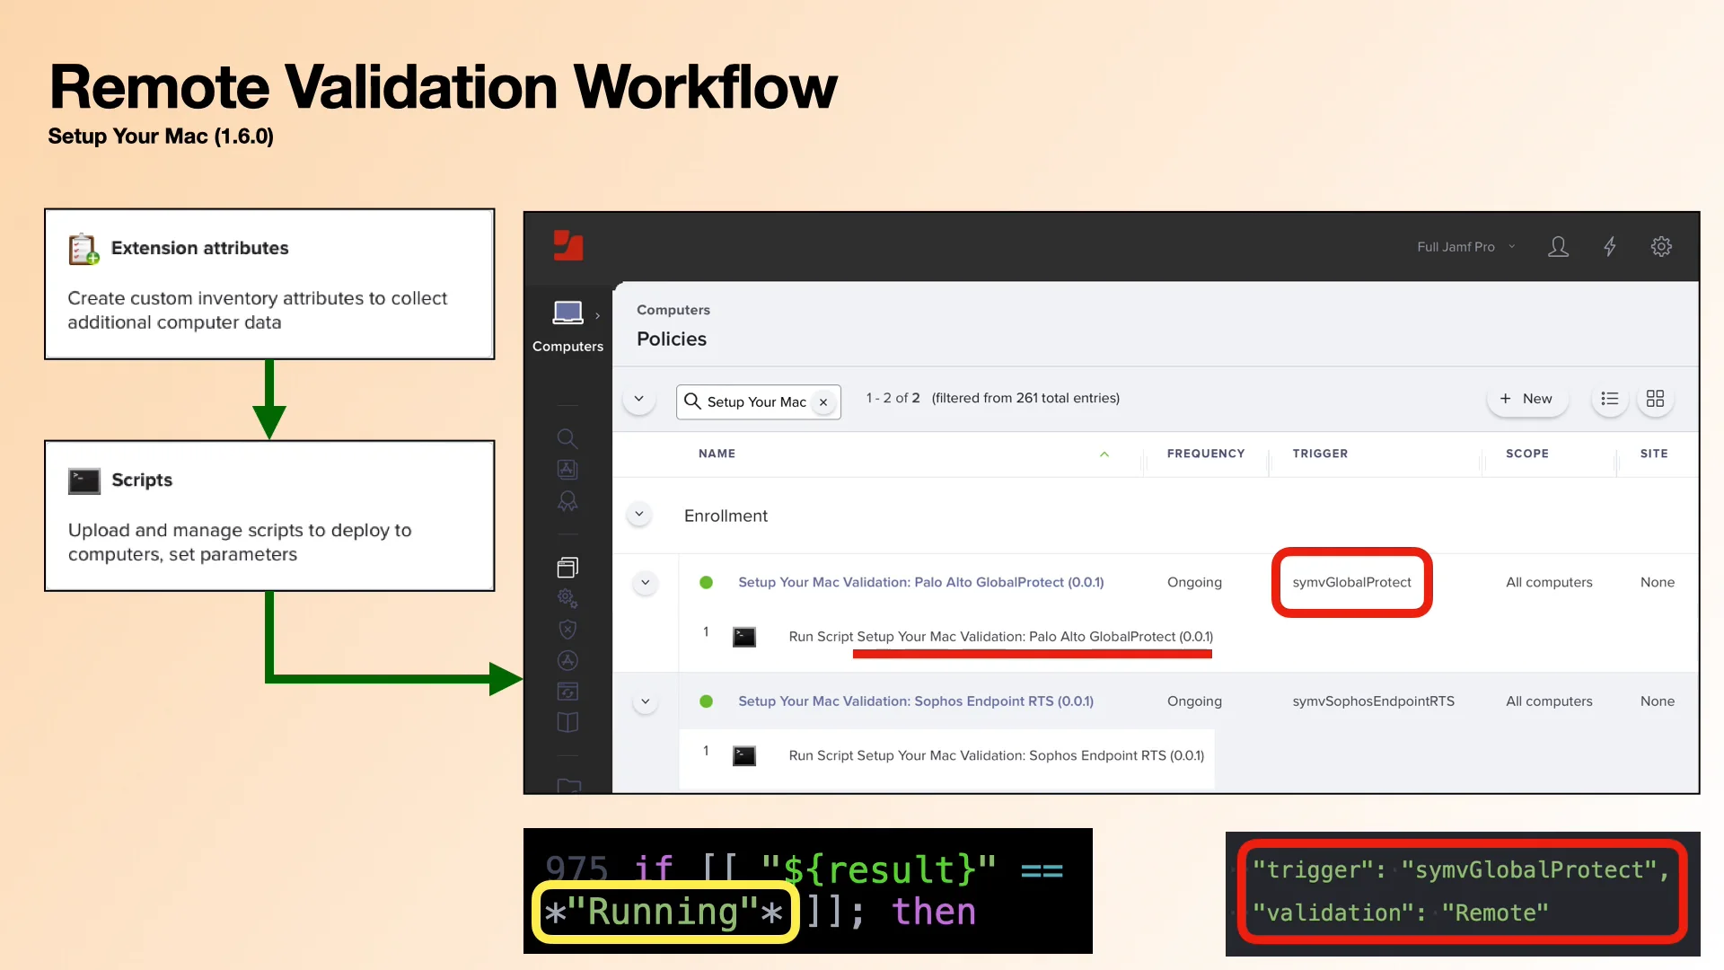Click script icon for Palo Alto GlobalProtect row
Screen dimensions: 1724x970
click(744, 637)
